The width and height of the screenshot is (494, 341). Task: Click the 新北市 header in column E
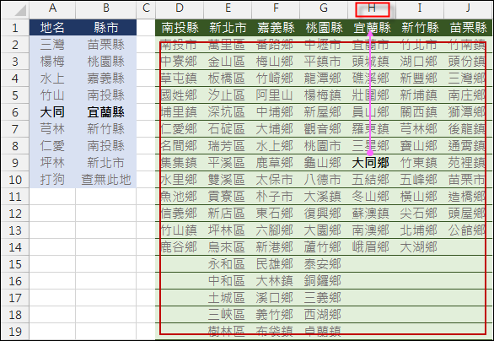pos(228,28)
